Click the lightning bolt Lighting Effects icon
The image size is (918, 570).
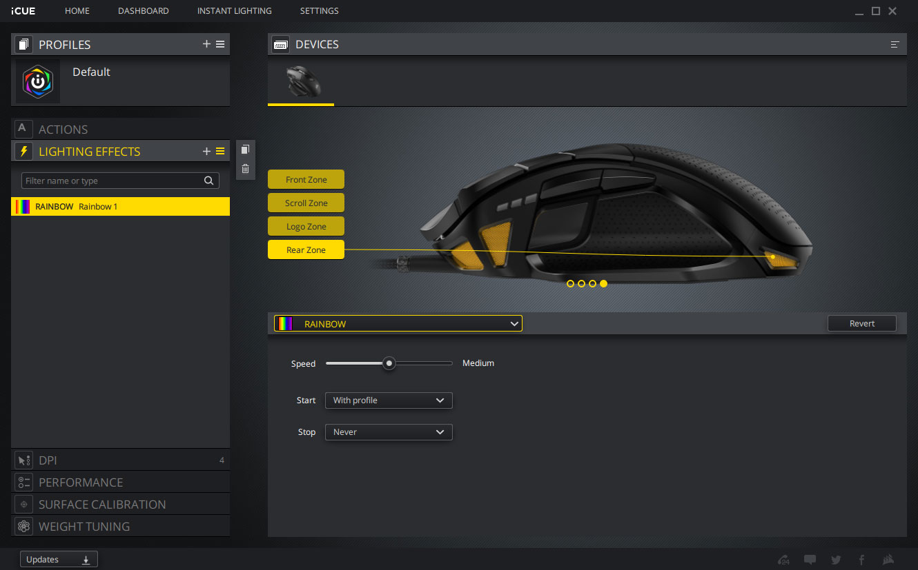23,152
